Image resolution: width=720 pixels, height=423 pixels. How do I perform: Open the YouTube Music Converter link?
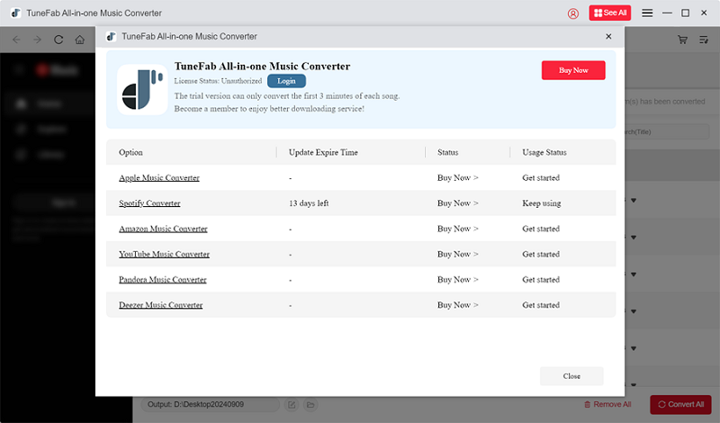pos(164,254)
